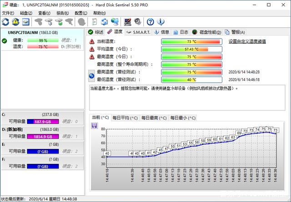The height and width of the screenshot is (202, 291).
Task: Click the greyed disk test icon with green check
Action: [x=59, y=22]
